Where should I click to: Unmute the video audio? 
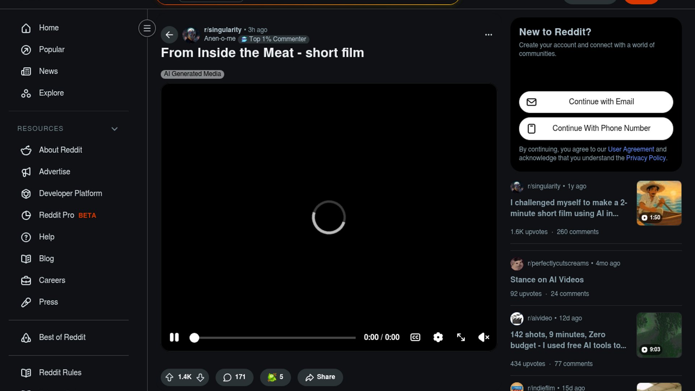[484, 337]
